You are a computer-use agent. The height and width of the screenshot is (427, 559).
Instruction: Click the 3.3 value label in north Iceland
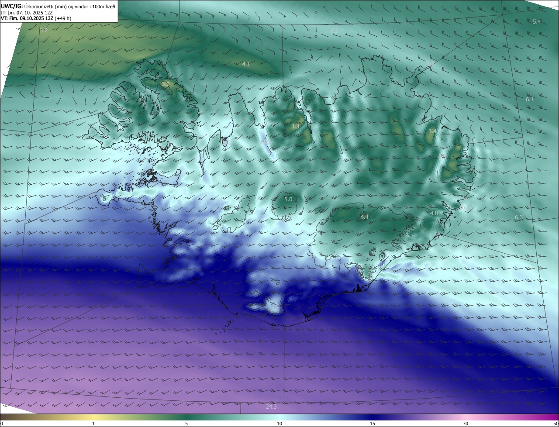coord(295,127)
